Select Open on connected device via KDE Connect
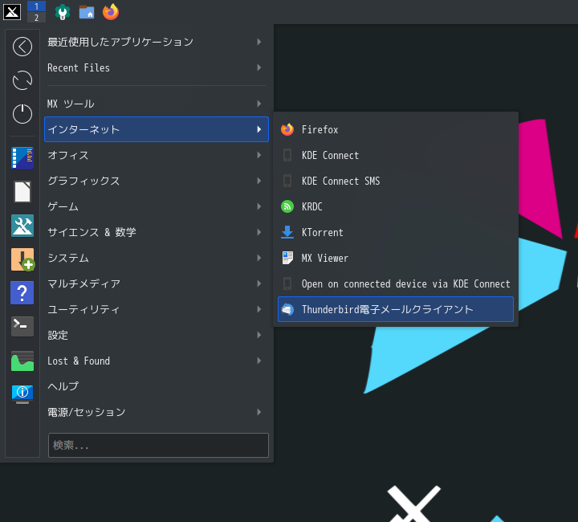578x522 pixels. point(396,283)
